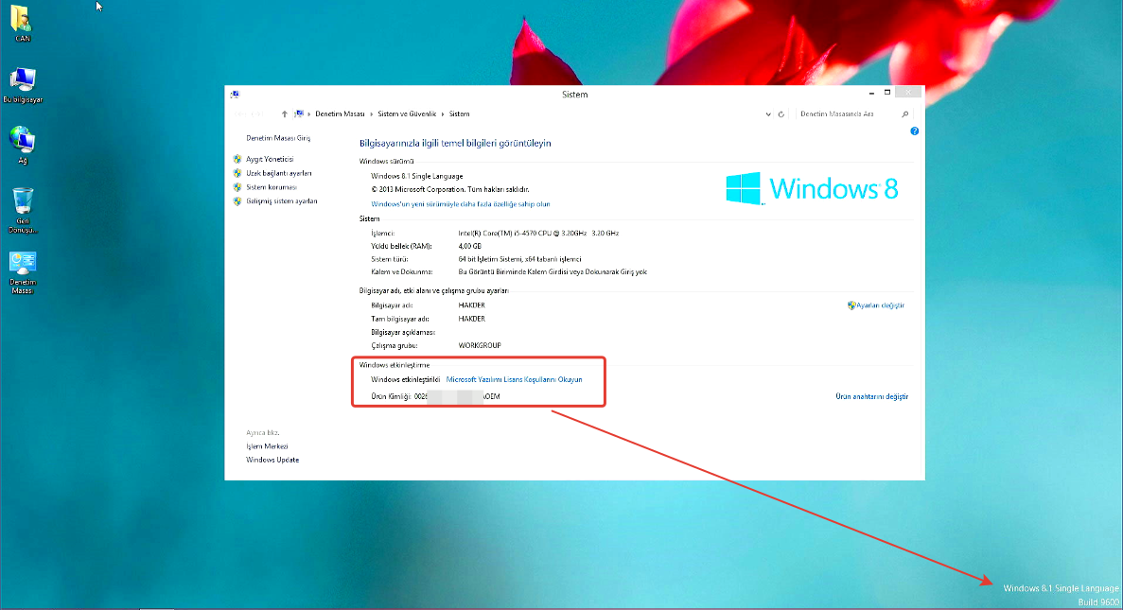Navigate to Denetim Masası breadcrumb
The width and height of the screenshot is (1123, 610).
tap(341, 113)
